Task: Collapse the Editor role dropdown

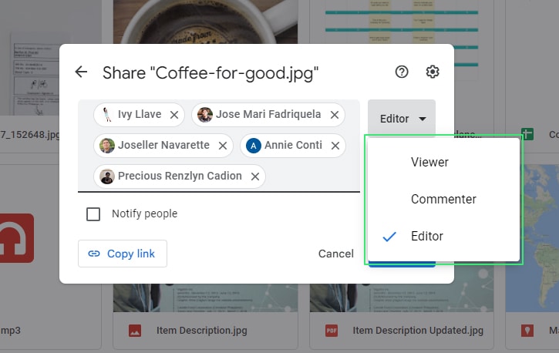Action: [x=402, y=119]
